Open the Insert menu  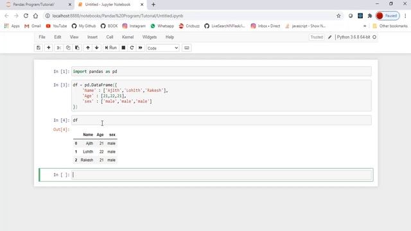point(92,37)
